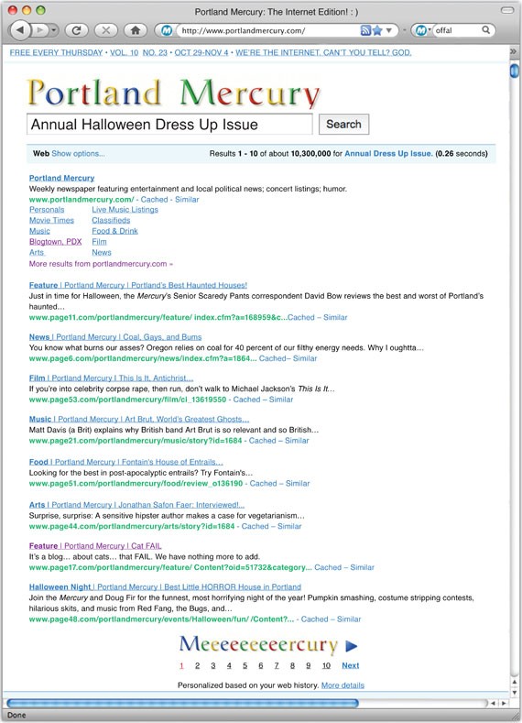522x723 pixels.
Task: Click 'More results from portlandmercury.com'
Action: click(101, 264)
